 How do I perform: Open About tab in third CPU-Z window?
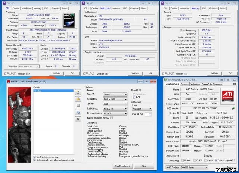223,9
